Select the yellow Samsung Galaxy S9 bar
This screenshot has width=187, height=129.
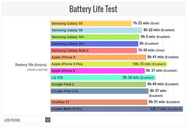(x=91, y=23)
